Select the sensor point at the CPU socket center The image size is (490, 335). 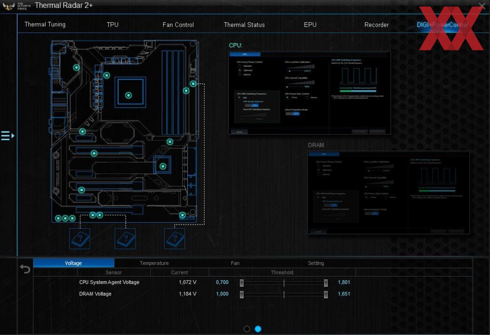click(129, 95)
